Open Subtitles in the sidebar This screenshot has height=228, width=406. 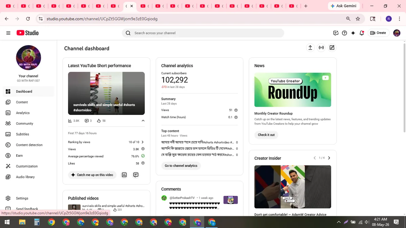click(28, 134)
